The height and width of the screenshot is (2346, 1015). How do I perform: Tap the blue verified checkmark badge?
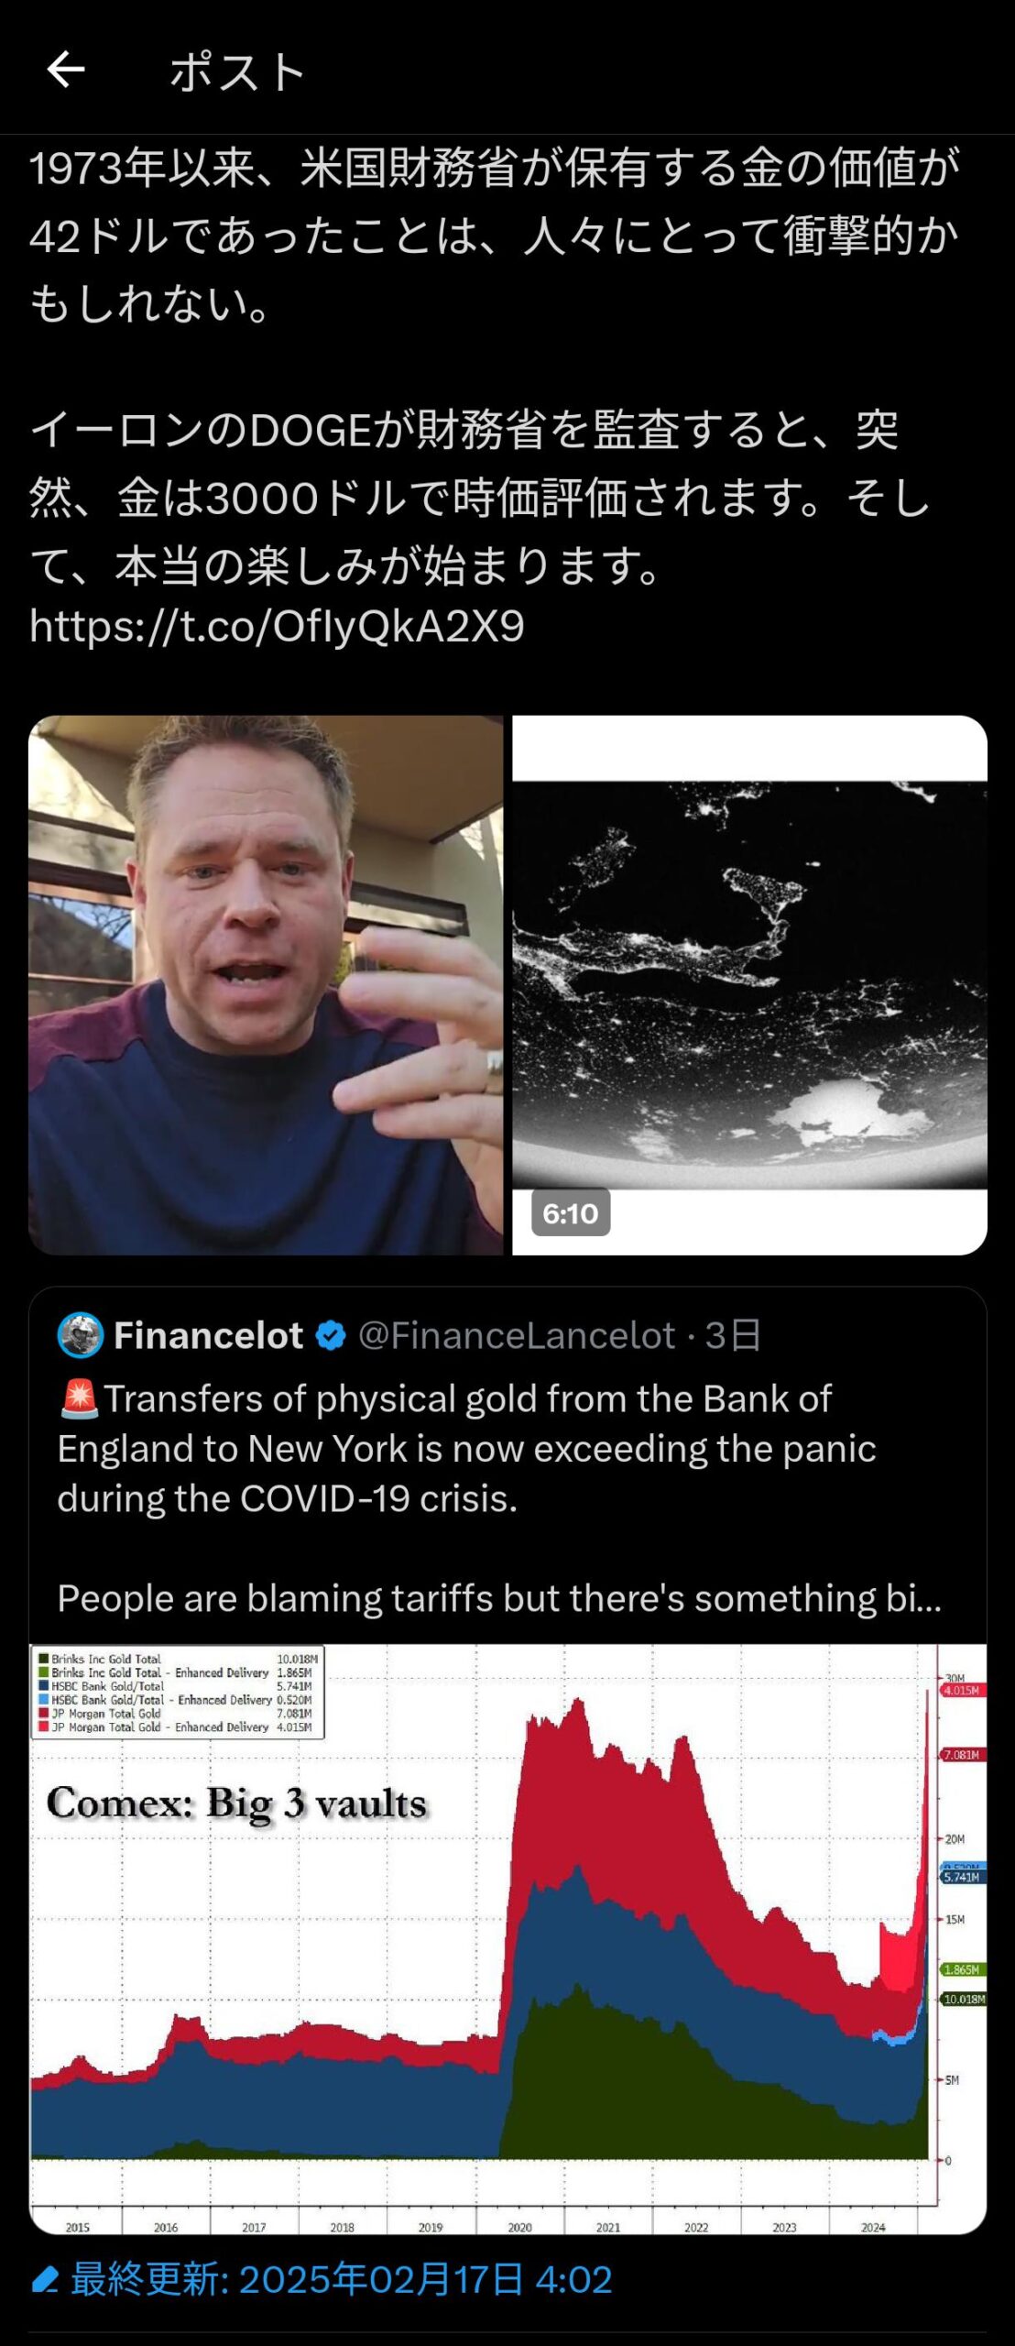[x=331, y=1336]
